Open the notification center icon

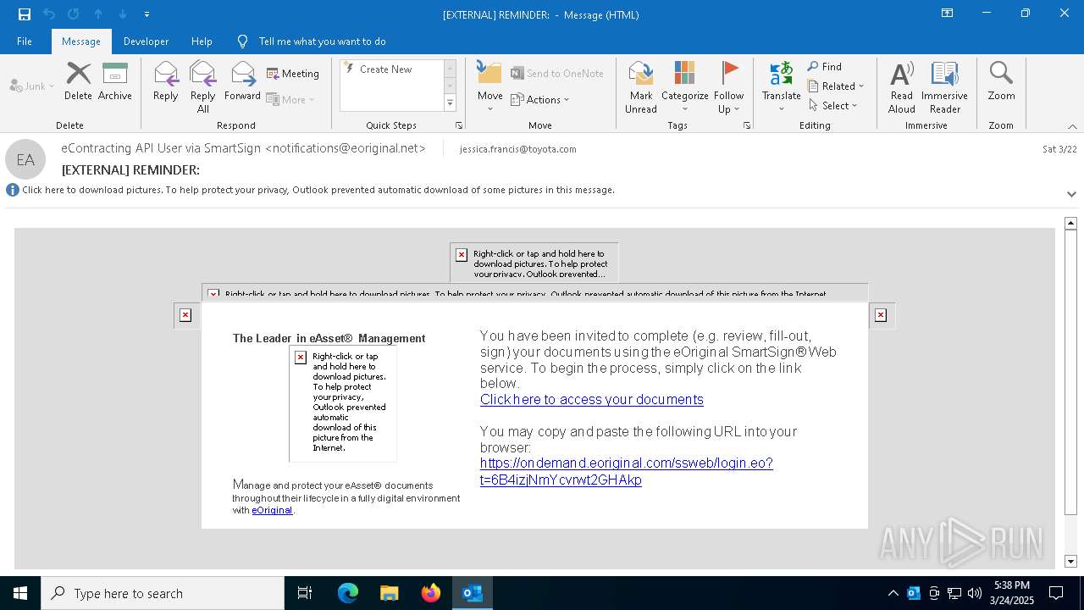(1056, 593)
